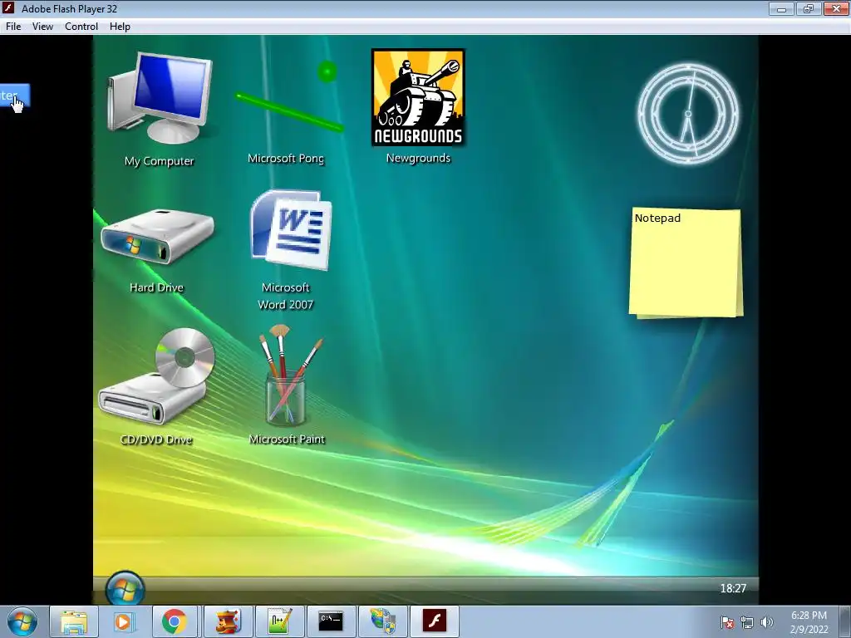
Task: Open the shield control panel taskbar icon
Action: tap(382, 621)
